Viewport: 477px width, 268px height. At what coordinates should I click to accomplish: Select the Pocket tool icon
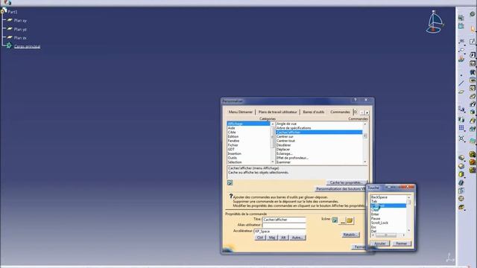tap(473, 63)
